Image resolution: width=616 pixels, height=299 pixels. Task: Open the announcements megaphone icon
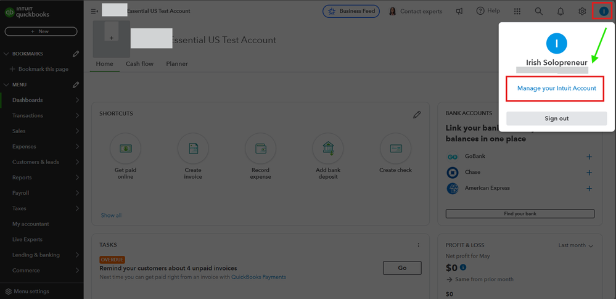point(459,11)
